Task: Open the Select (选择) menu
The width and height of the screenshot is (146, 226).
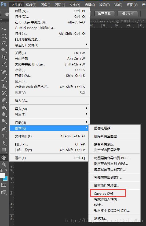Action: (90, 5)
